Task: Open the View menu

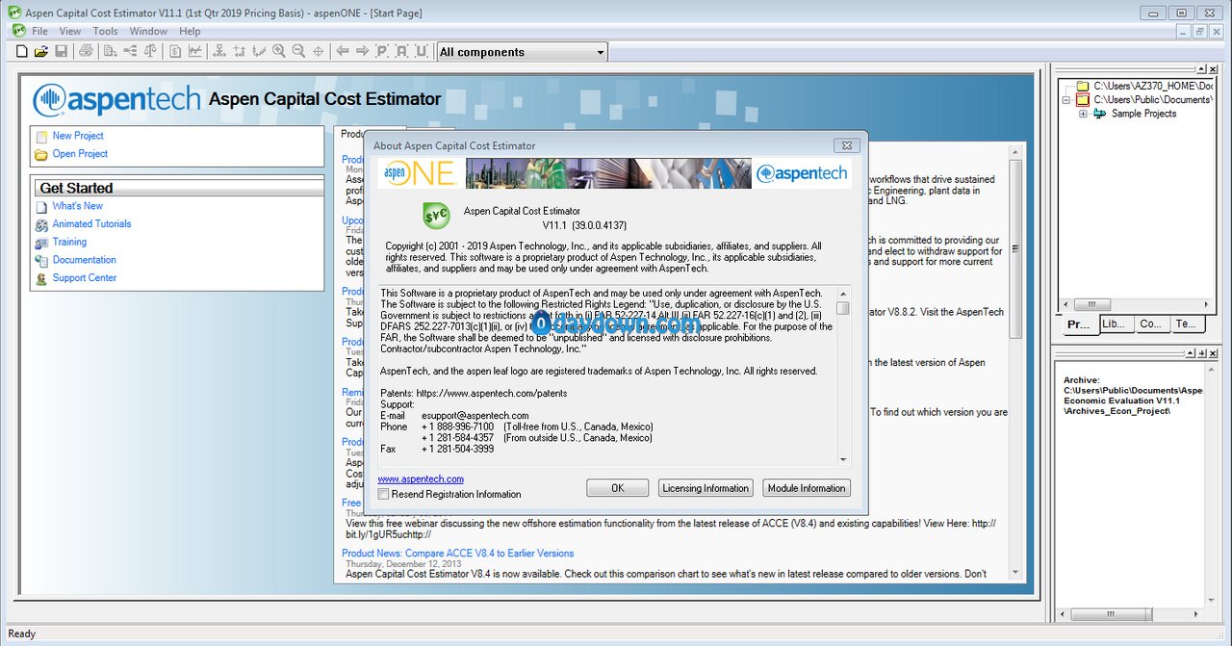Action: tap(70, 32)
